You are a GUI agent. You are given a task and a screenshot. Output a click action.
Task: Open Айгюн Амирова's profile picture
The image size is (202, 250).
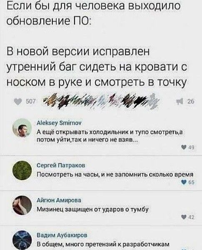click(22, 205)
